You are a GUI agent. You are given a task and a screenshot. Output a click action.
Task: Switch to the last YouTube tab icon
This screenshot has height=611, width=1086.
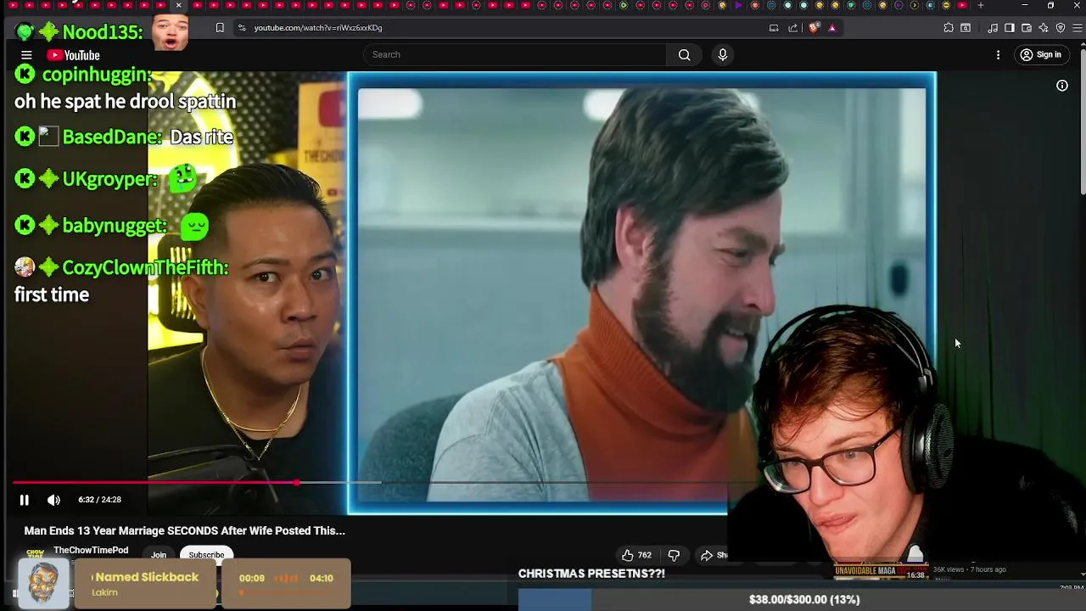click(962, 5)
